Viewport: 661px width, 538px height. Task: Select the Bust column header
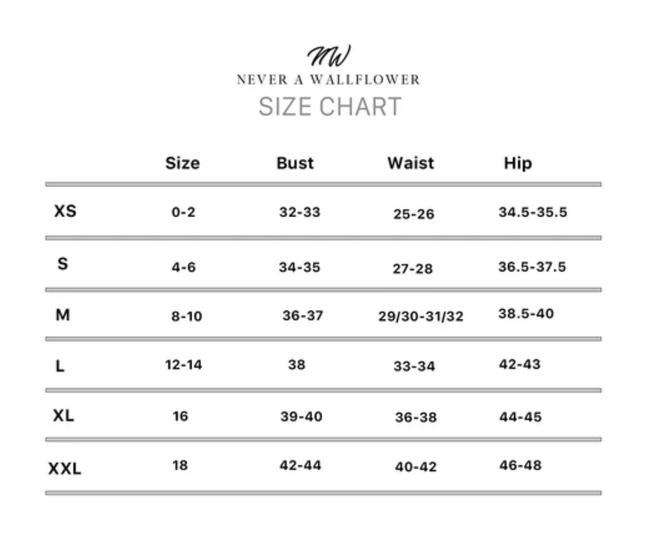(x=295, y=163)
